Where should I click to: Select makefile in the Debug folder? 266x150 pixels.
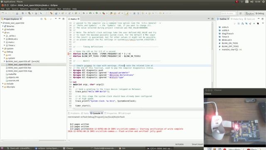[x=12, y=74]
